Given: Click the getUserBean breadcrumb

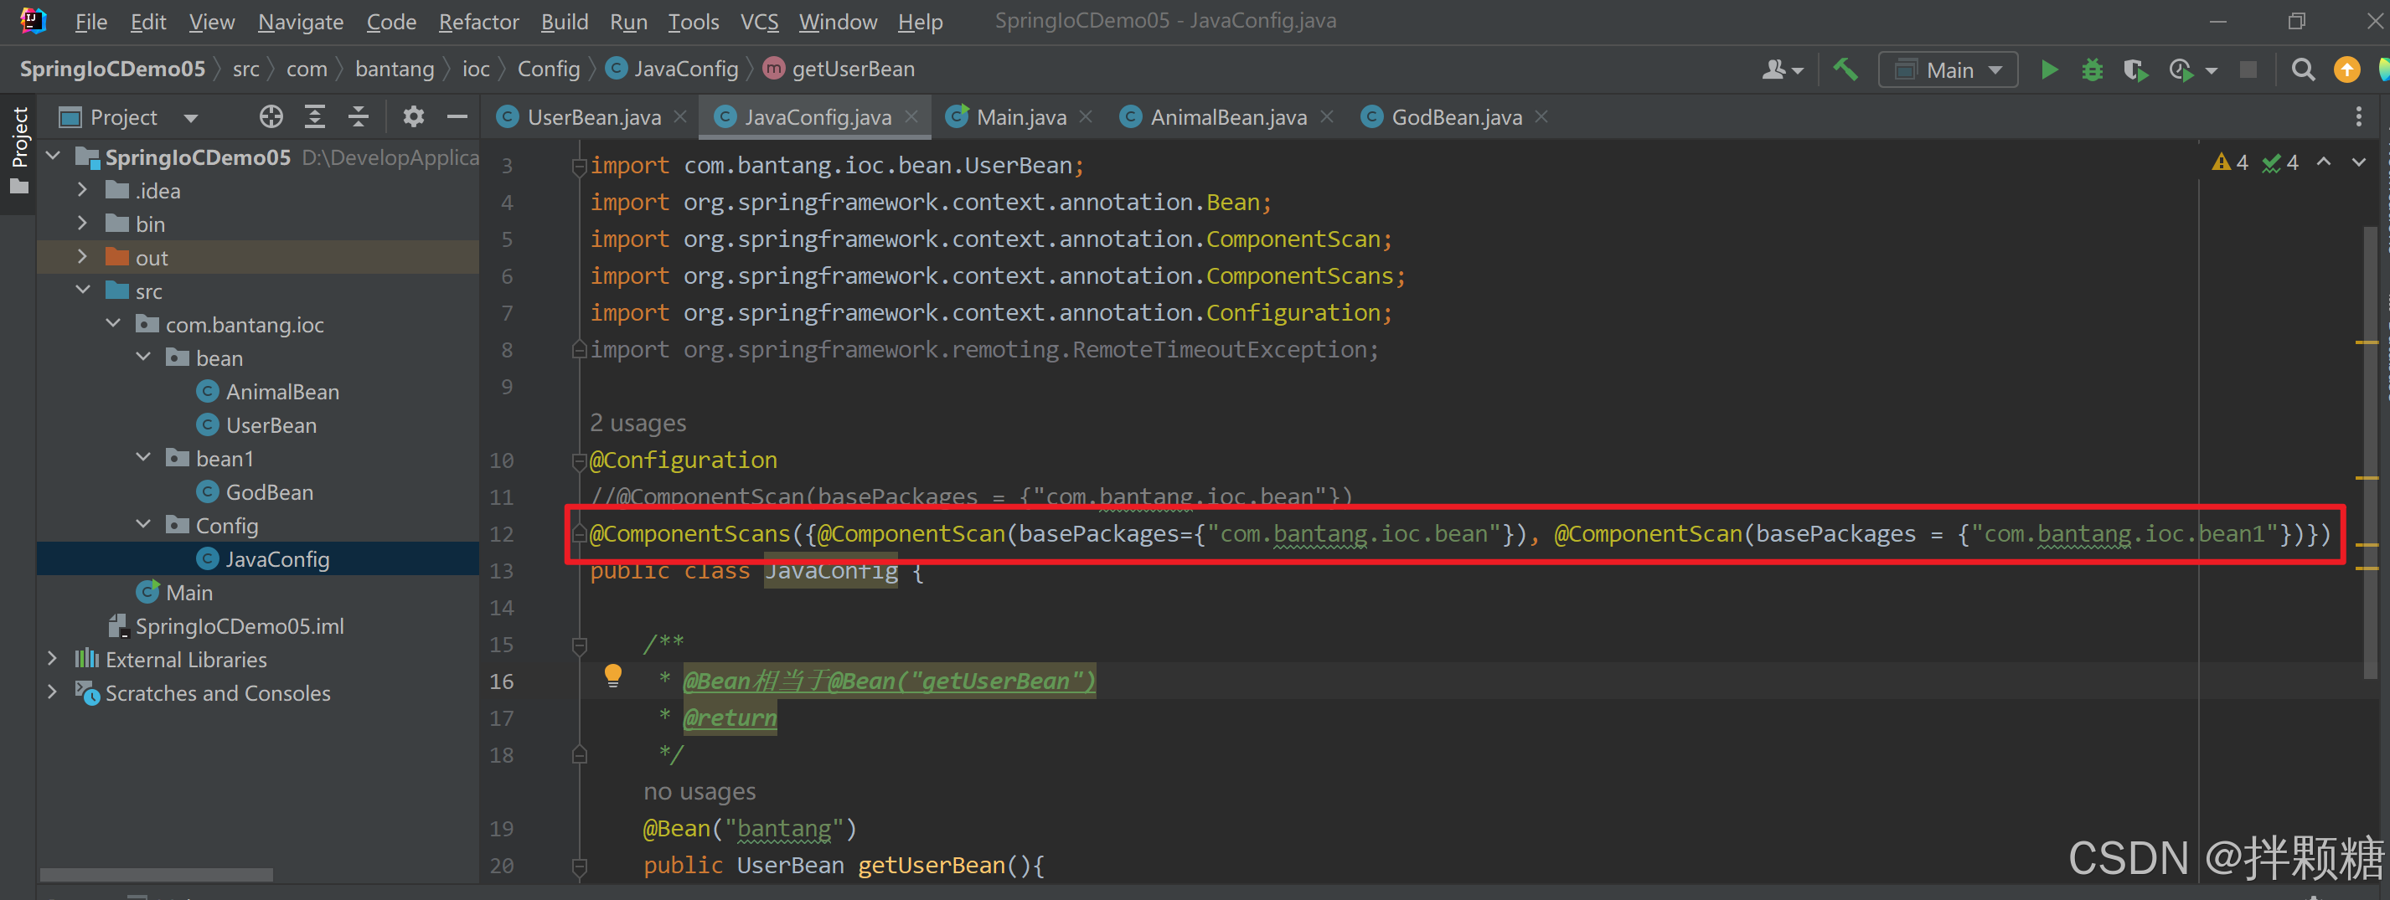Looking at the screenshot, I should [839, 69].
